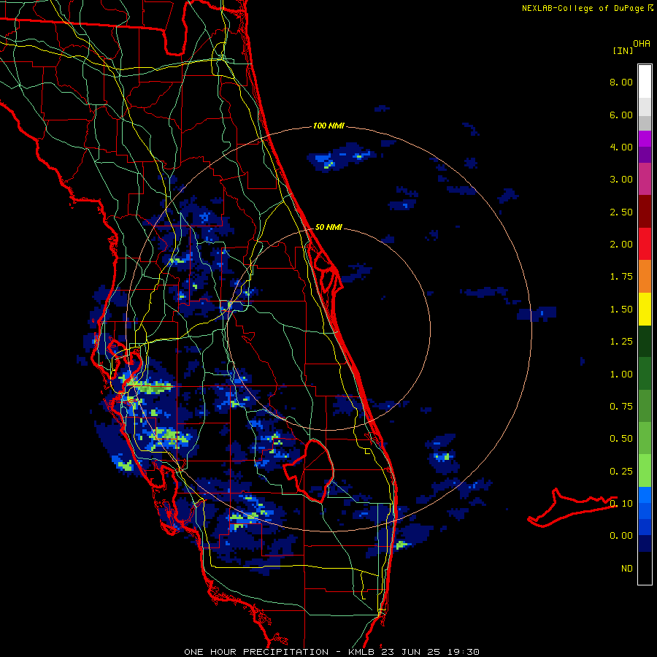Click the [IN] units label
657x657 pixels.
[623, 50]
